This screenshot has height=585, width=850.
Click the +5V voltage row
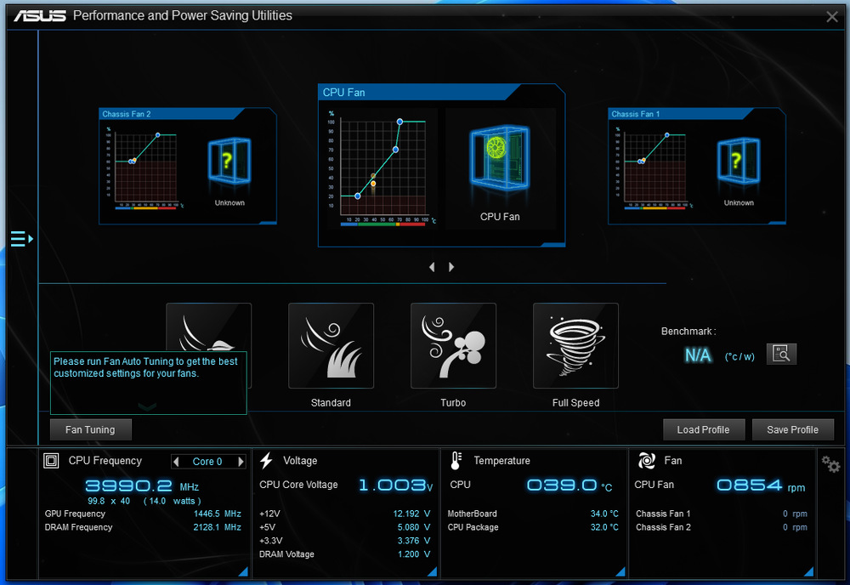pyautogui.click(x=345, y=527)
